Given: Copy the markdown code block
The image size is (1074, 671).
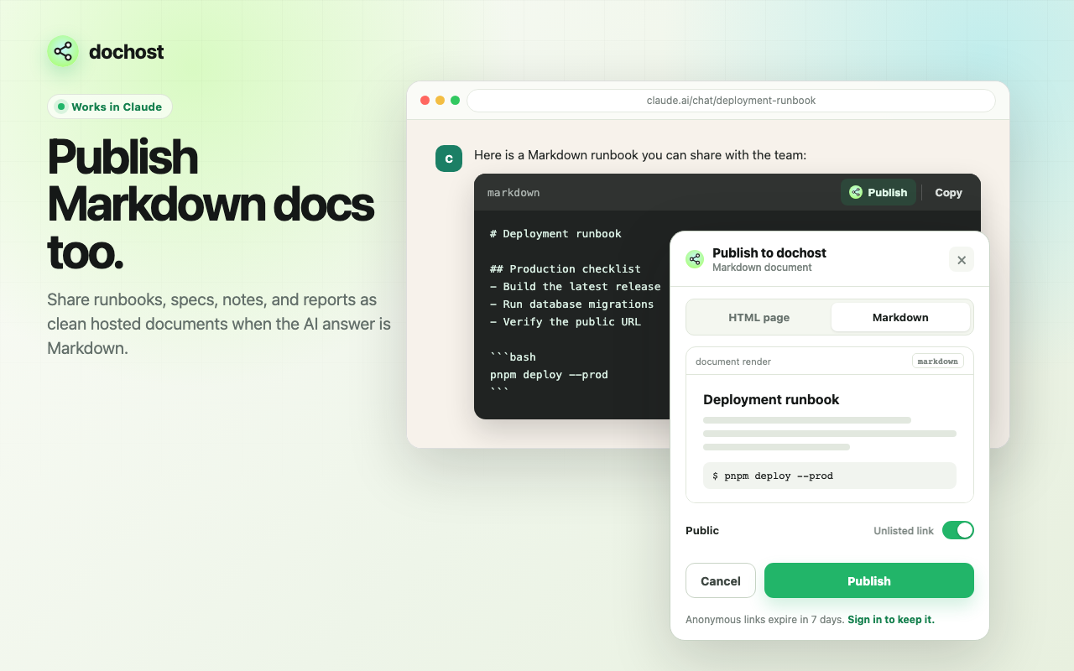Looking at the screenshot, I should (x=948, y=192).
